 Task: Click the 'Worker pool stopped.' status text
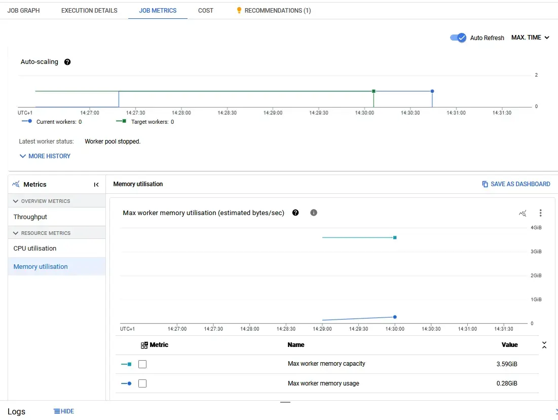click(x=113, y=142)
